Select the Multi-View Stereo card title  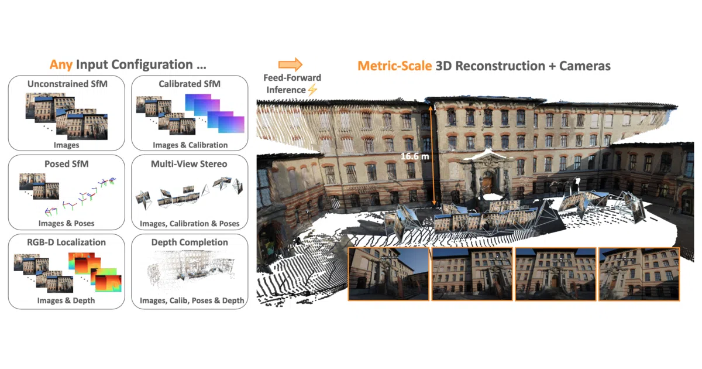(190, 163)
